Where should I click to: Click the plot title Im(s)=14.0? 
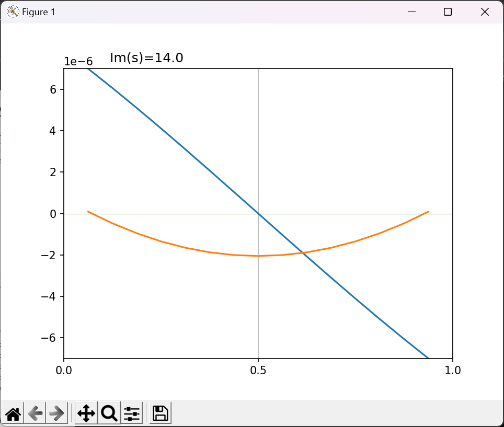146,58
